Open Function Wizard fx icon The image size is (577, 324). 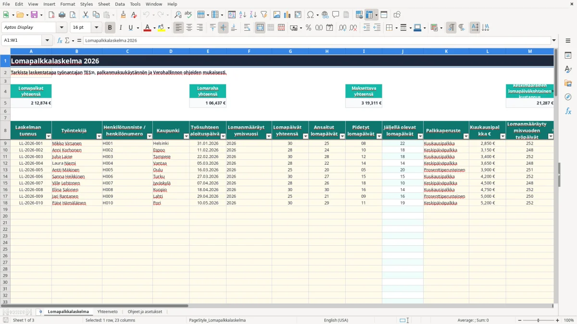click(60, 41)
